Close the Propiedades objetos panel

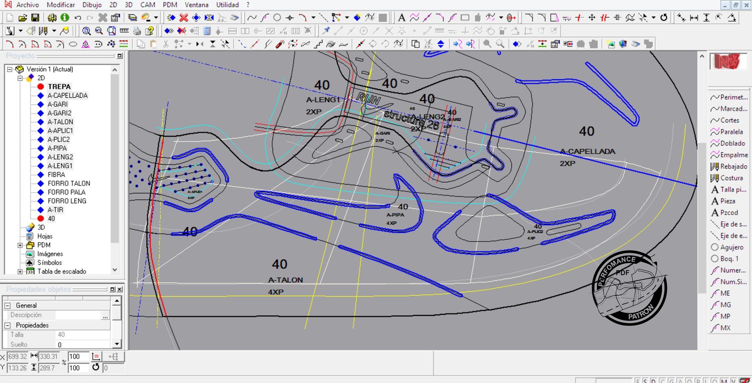(119, 289)
